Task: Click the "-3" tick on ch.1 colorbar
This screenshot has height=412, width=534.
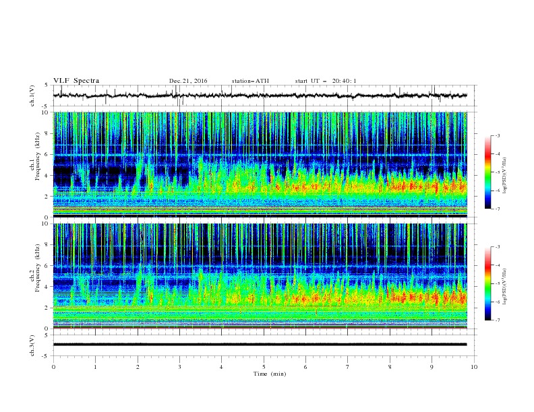Action: (x=498, y=135)
